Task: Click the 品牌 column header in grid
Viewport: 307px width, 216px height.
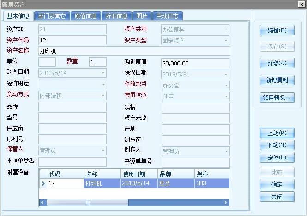Action: (x=176, y=174)
